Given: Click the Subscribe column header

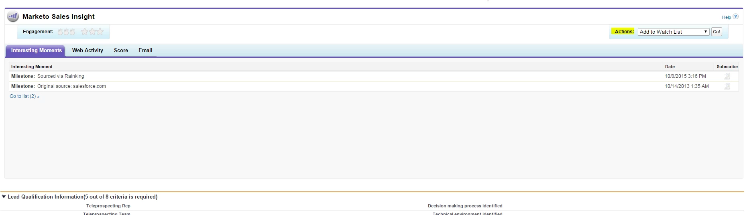Looking at the screenshot, I should [727, 67].
